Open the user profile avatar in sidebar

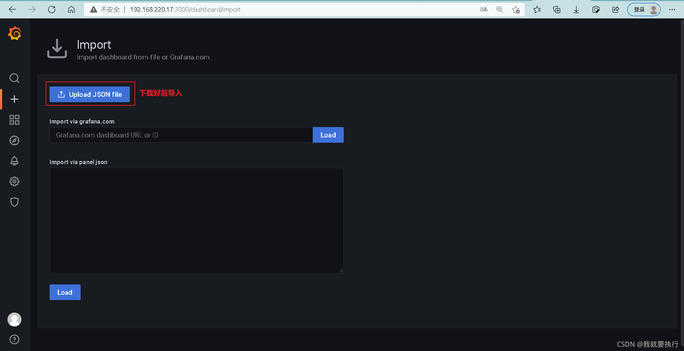click(x=14, y=319)
